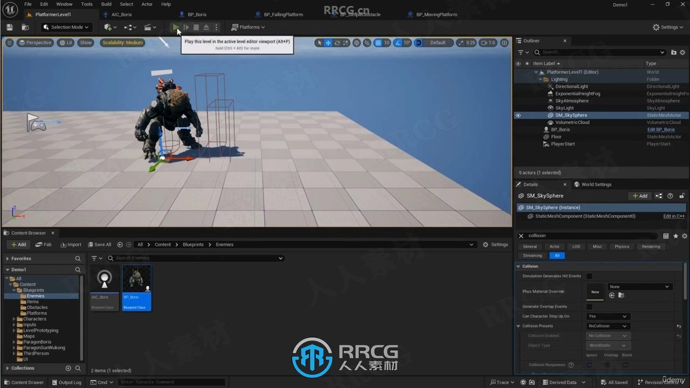Toggle world/local coordinate space globe icon
690x388 pixels.
point(357,43)
